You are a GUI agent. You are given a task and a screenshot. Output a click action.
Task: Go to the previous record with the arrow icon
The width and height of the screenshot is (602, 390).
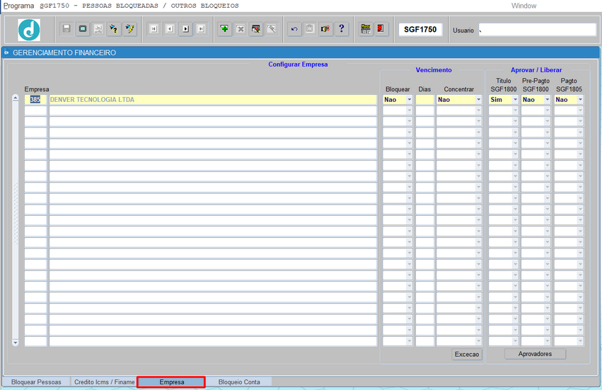click(x=170, y=29)
